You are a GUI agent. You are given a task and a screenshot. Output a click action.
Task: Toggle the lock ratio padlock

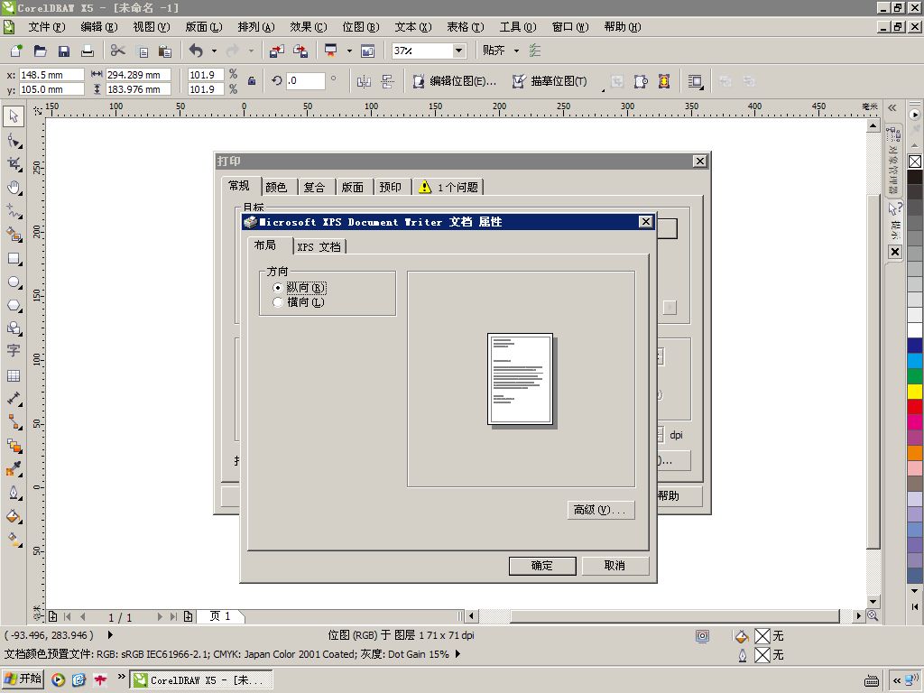(x=252, y=80)
